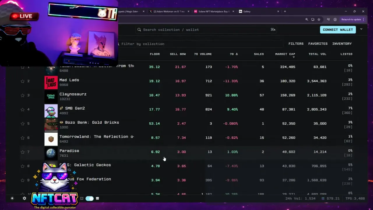Click the TPS:3,408 status readout

(x=355, y=199)
